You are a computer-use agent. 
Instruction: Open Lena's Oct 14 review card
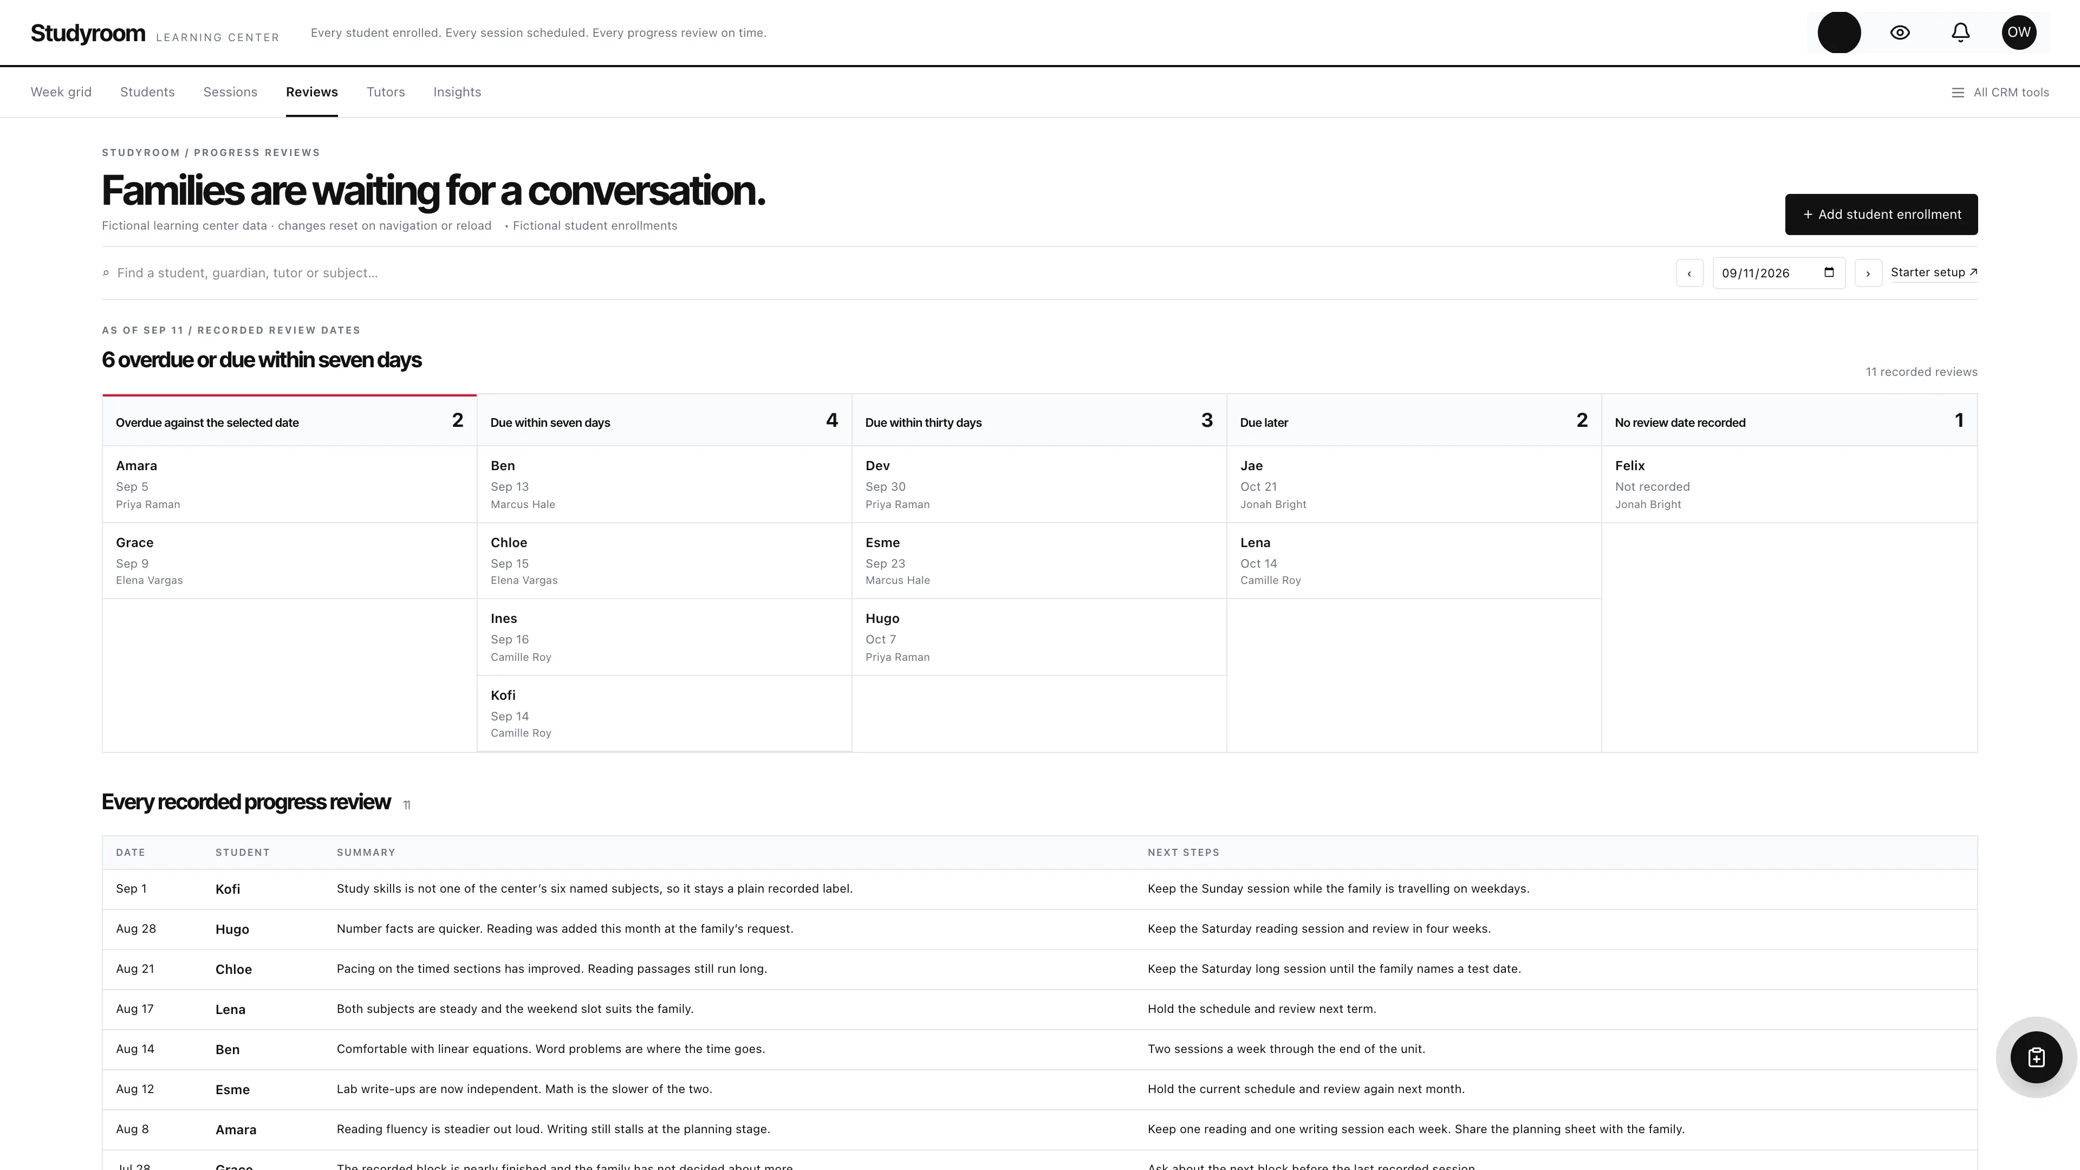pos(1414,561)
